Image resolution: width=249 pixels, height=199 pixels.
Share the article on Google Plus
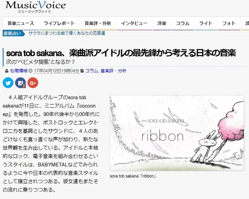(x=33, y=83)
